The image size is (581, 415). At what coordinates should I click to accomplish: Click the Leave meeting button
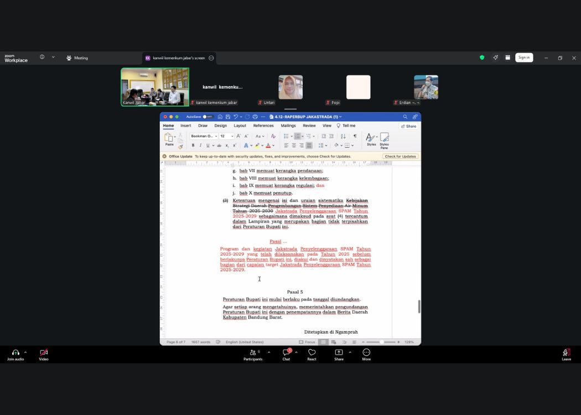566,353
